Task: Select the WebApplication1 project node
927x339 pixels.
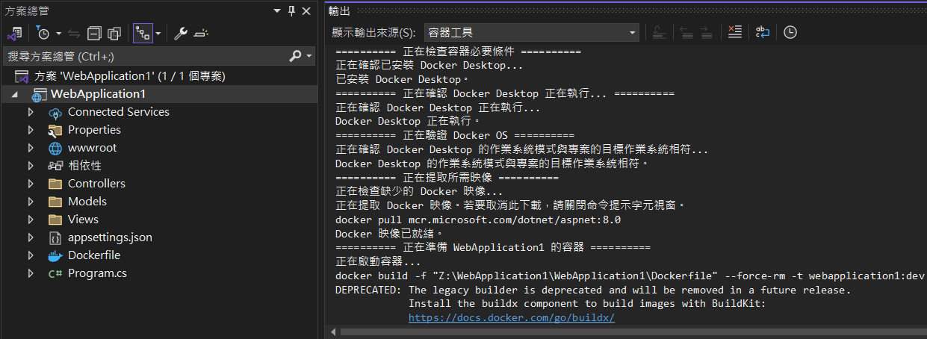Action: [x=158, y=94]
